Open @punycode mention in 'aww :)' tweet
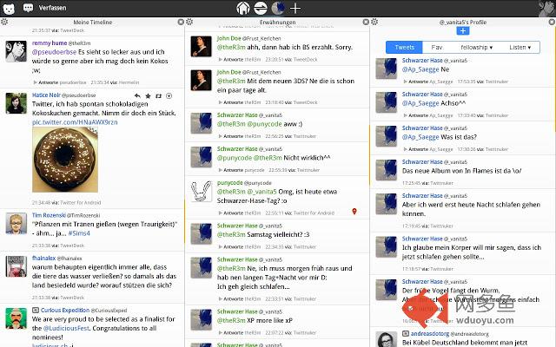The image size is (556, 347). coord(264,124)
